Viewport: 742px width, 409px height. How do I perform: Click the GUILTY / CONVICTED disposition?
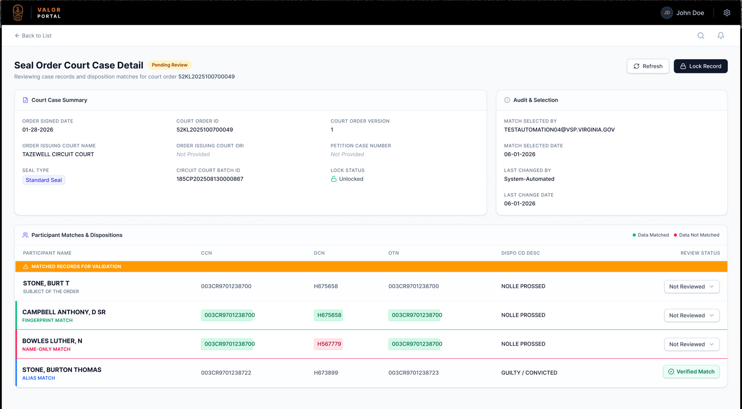point(529,373)
